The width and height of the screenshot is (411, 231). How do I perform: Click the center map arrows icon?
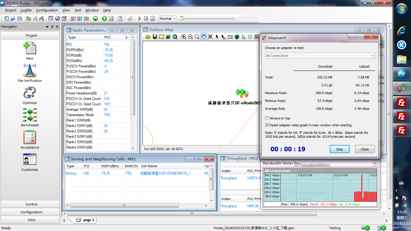tap(210, 37)
